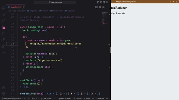Click the randomuser.me URL string

coord(55,44)
